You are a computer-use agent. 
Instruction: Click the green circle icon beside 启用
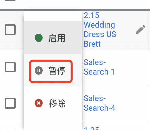point(39,38)
